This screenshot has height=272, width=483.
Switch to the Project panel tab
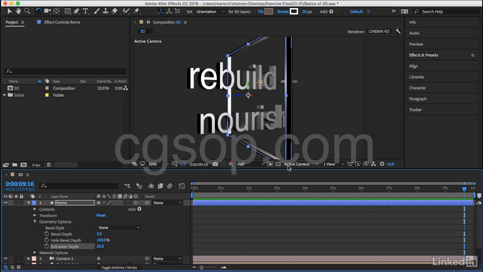click(x=12, y=22)
